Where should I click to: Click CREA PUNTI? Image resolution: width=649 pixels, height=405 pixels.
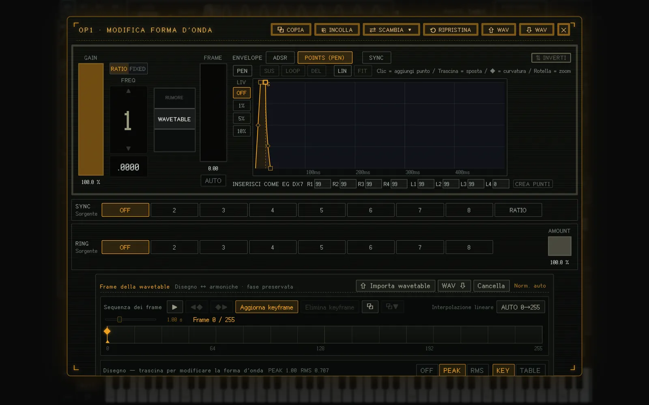[x=533, y=184]
